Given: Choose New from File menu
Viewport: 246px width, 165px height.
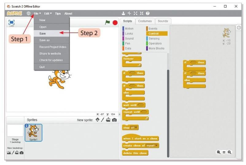Looking at the screenshot, I should click(52, 20).
